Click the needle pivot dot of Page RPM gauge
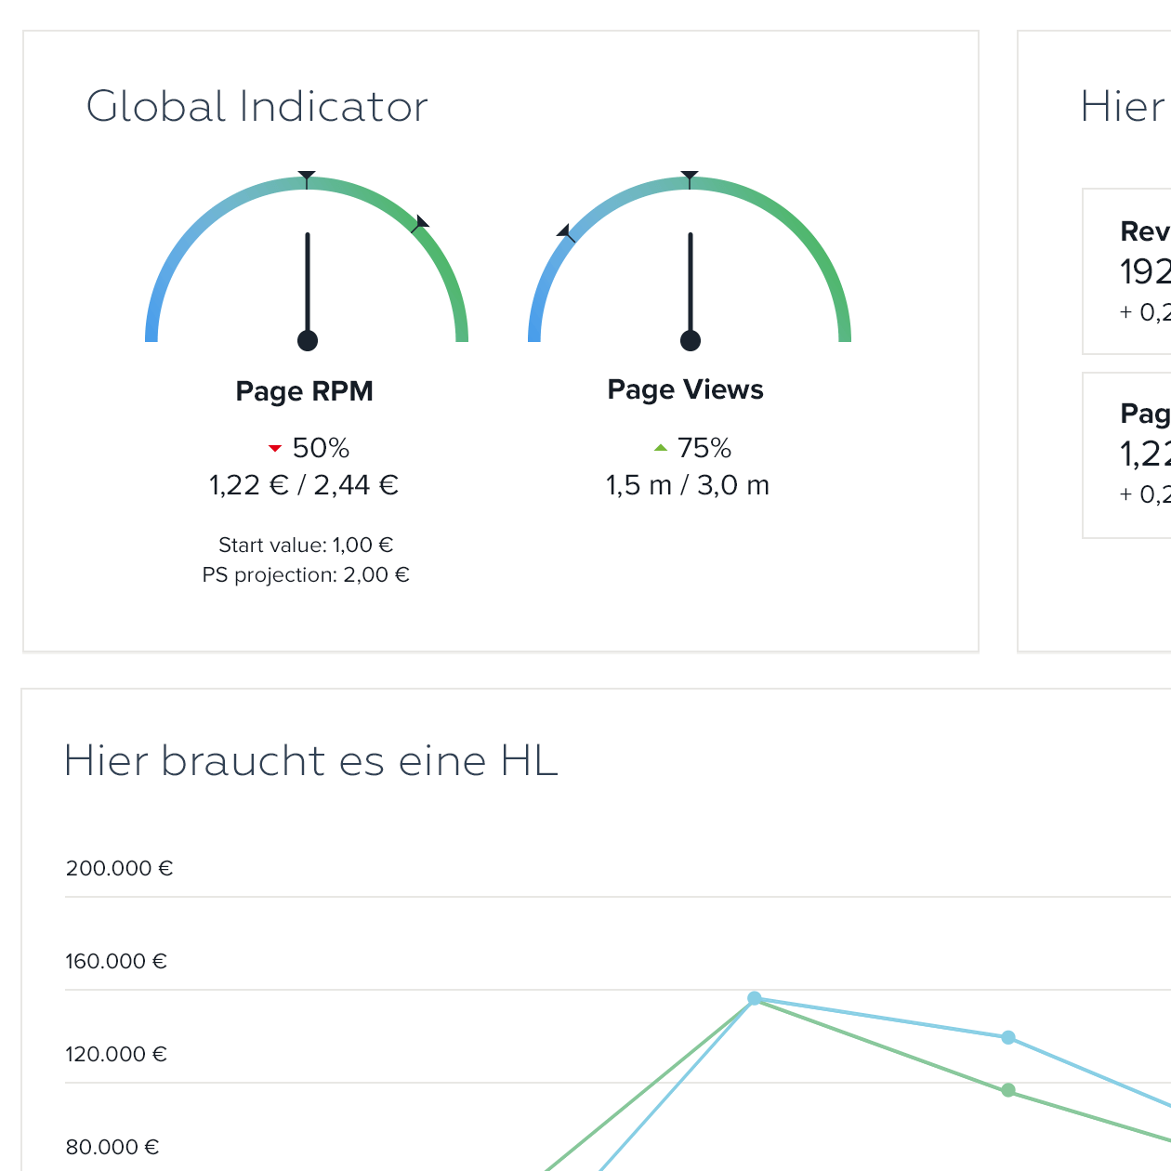Image resolution: width=1171 pixels, height=1171 pixels. pyautogui.click(x=308, y=341)
